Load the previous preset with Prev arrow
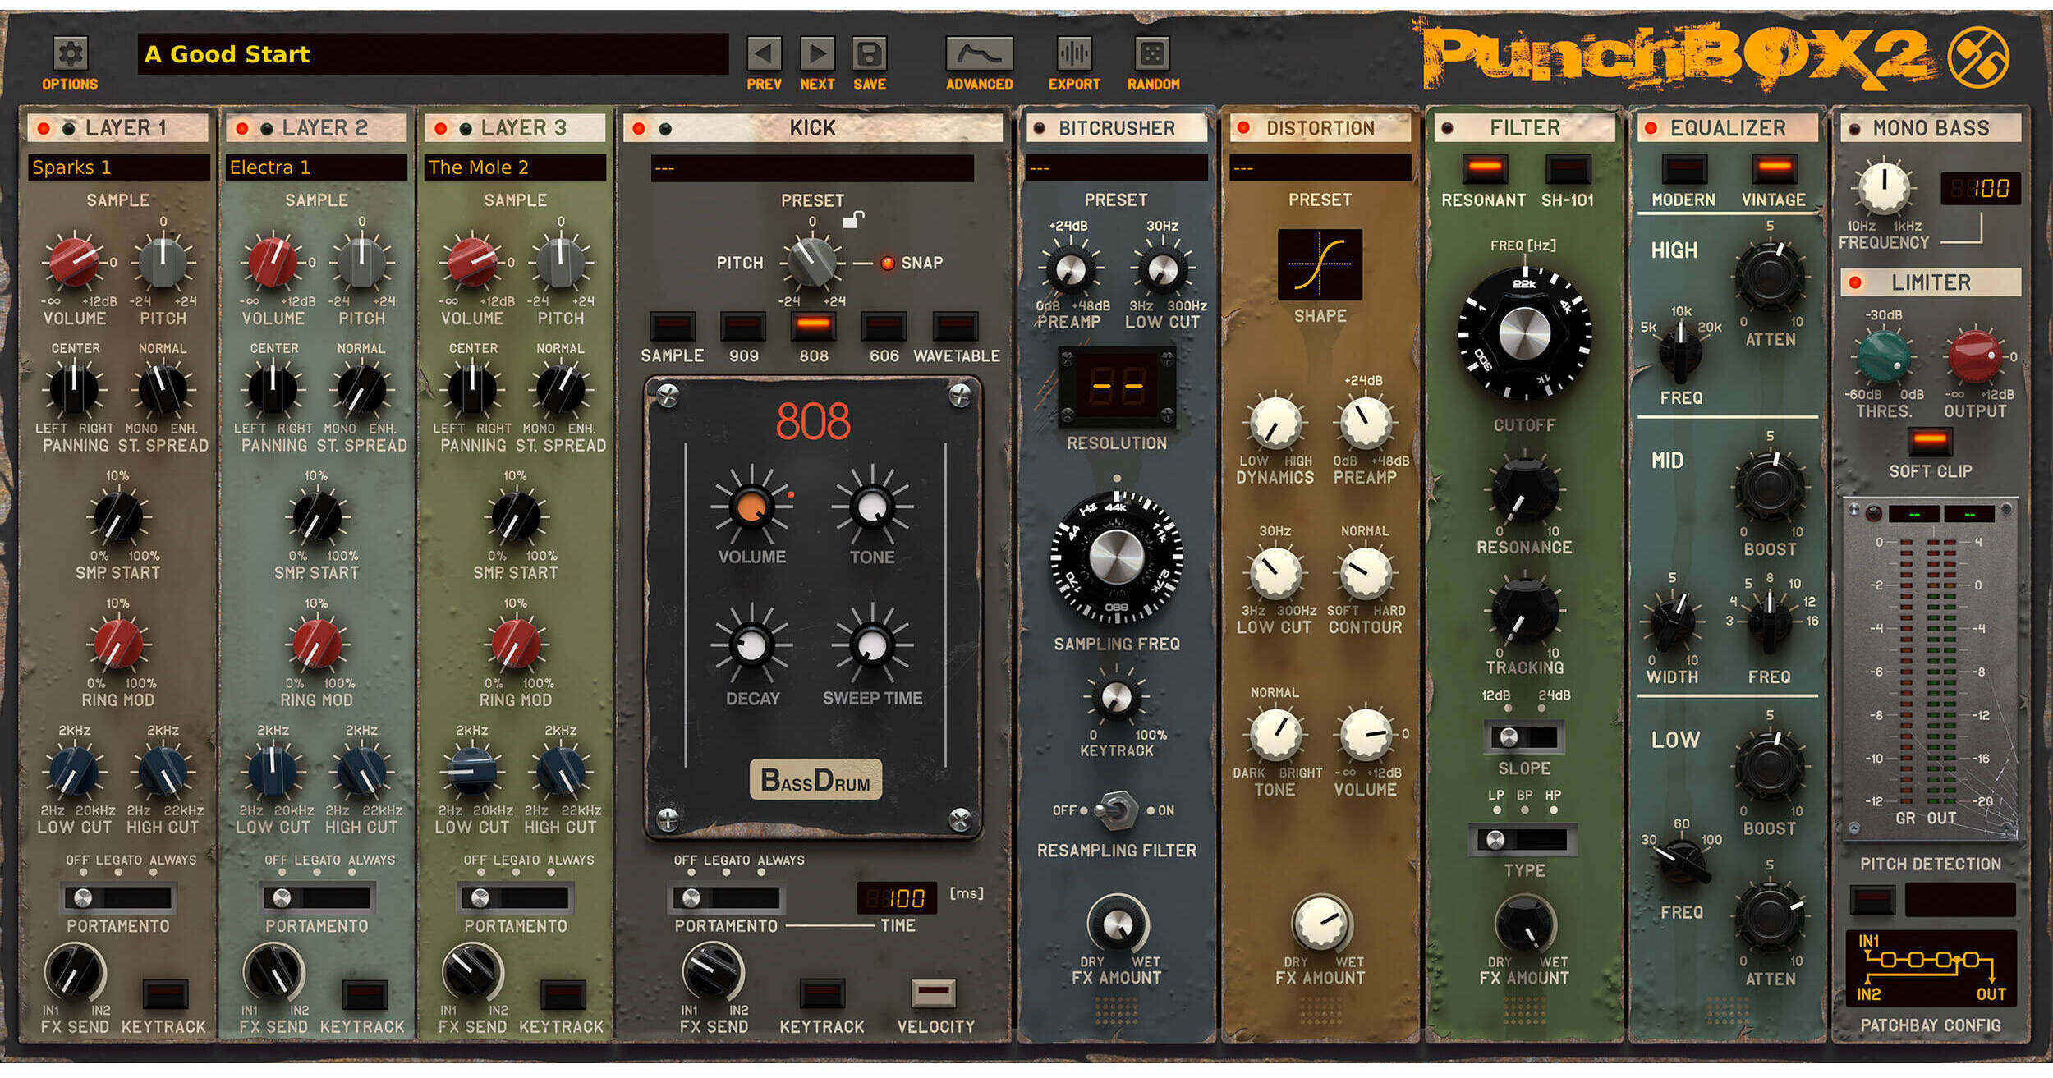 click(764, 54)
